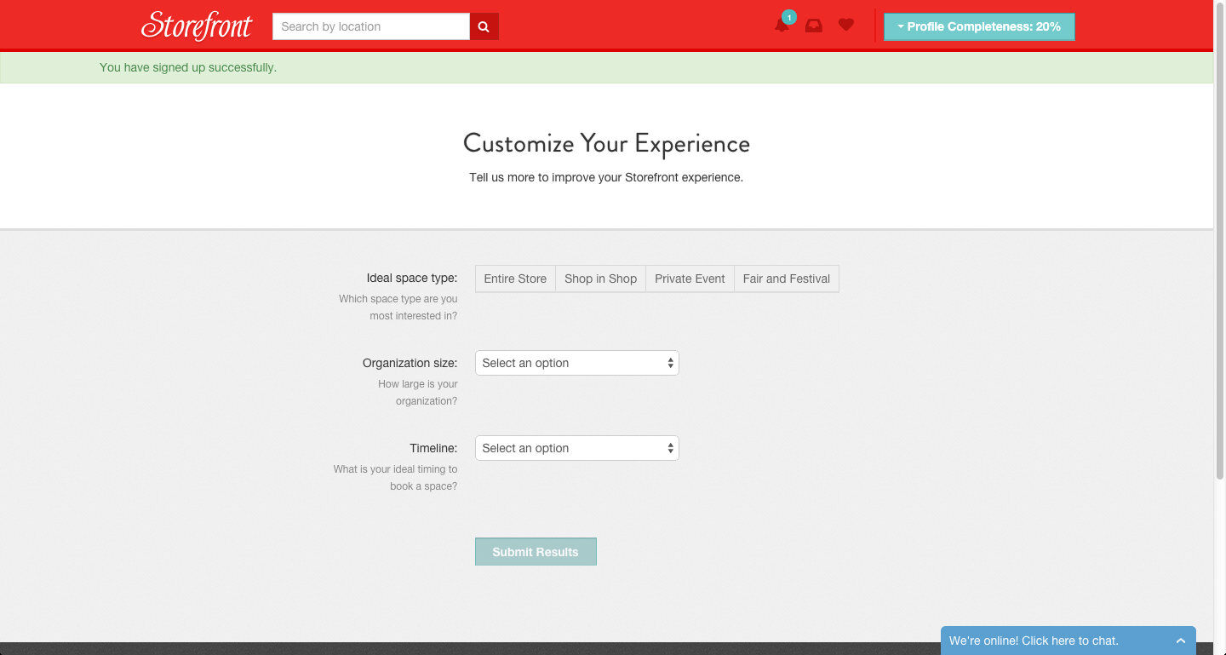Choose the Shop in Shop option

(x=600, y=279)
